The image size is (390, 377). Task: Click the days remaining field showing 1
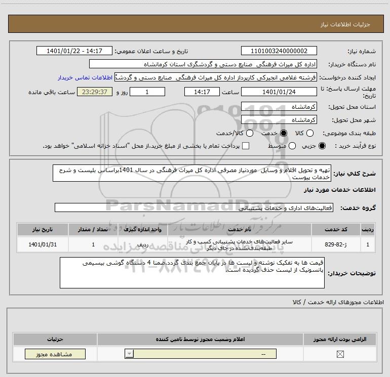(x=147, y=92)
